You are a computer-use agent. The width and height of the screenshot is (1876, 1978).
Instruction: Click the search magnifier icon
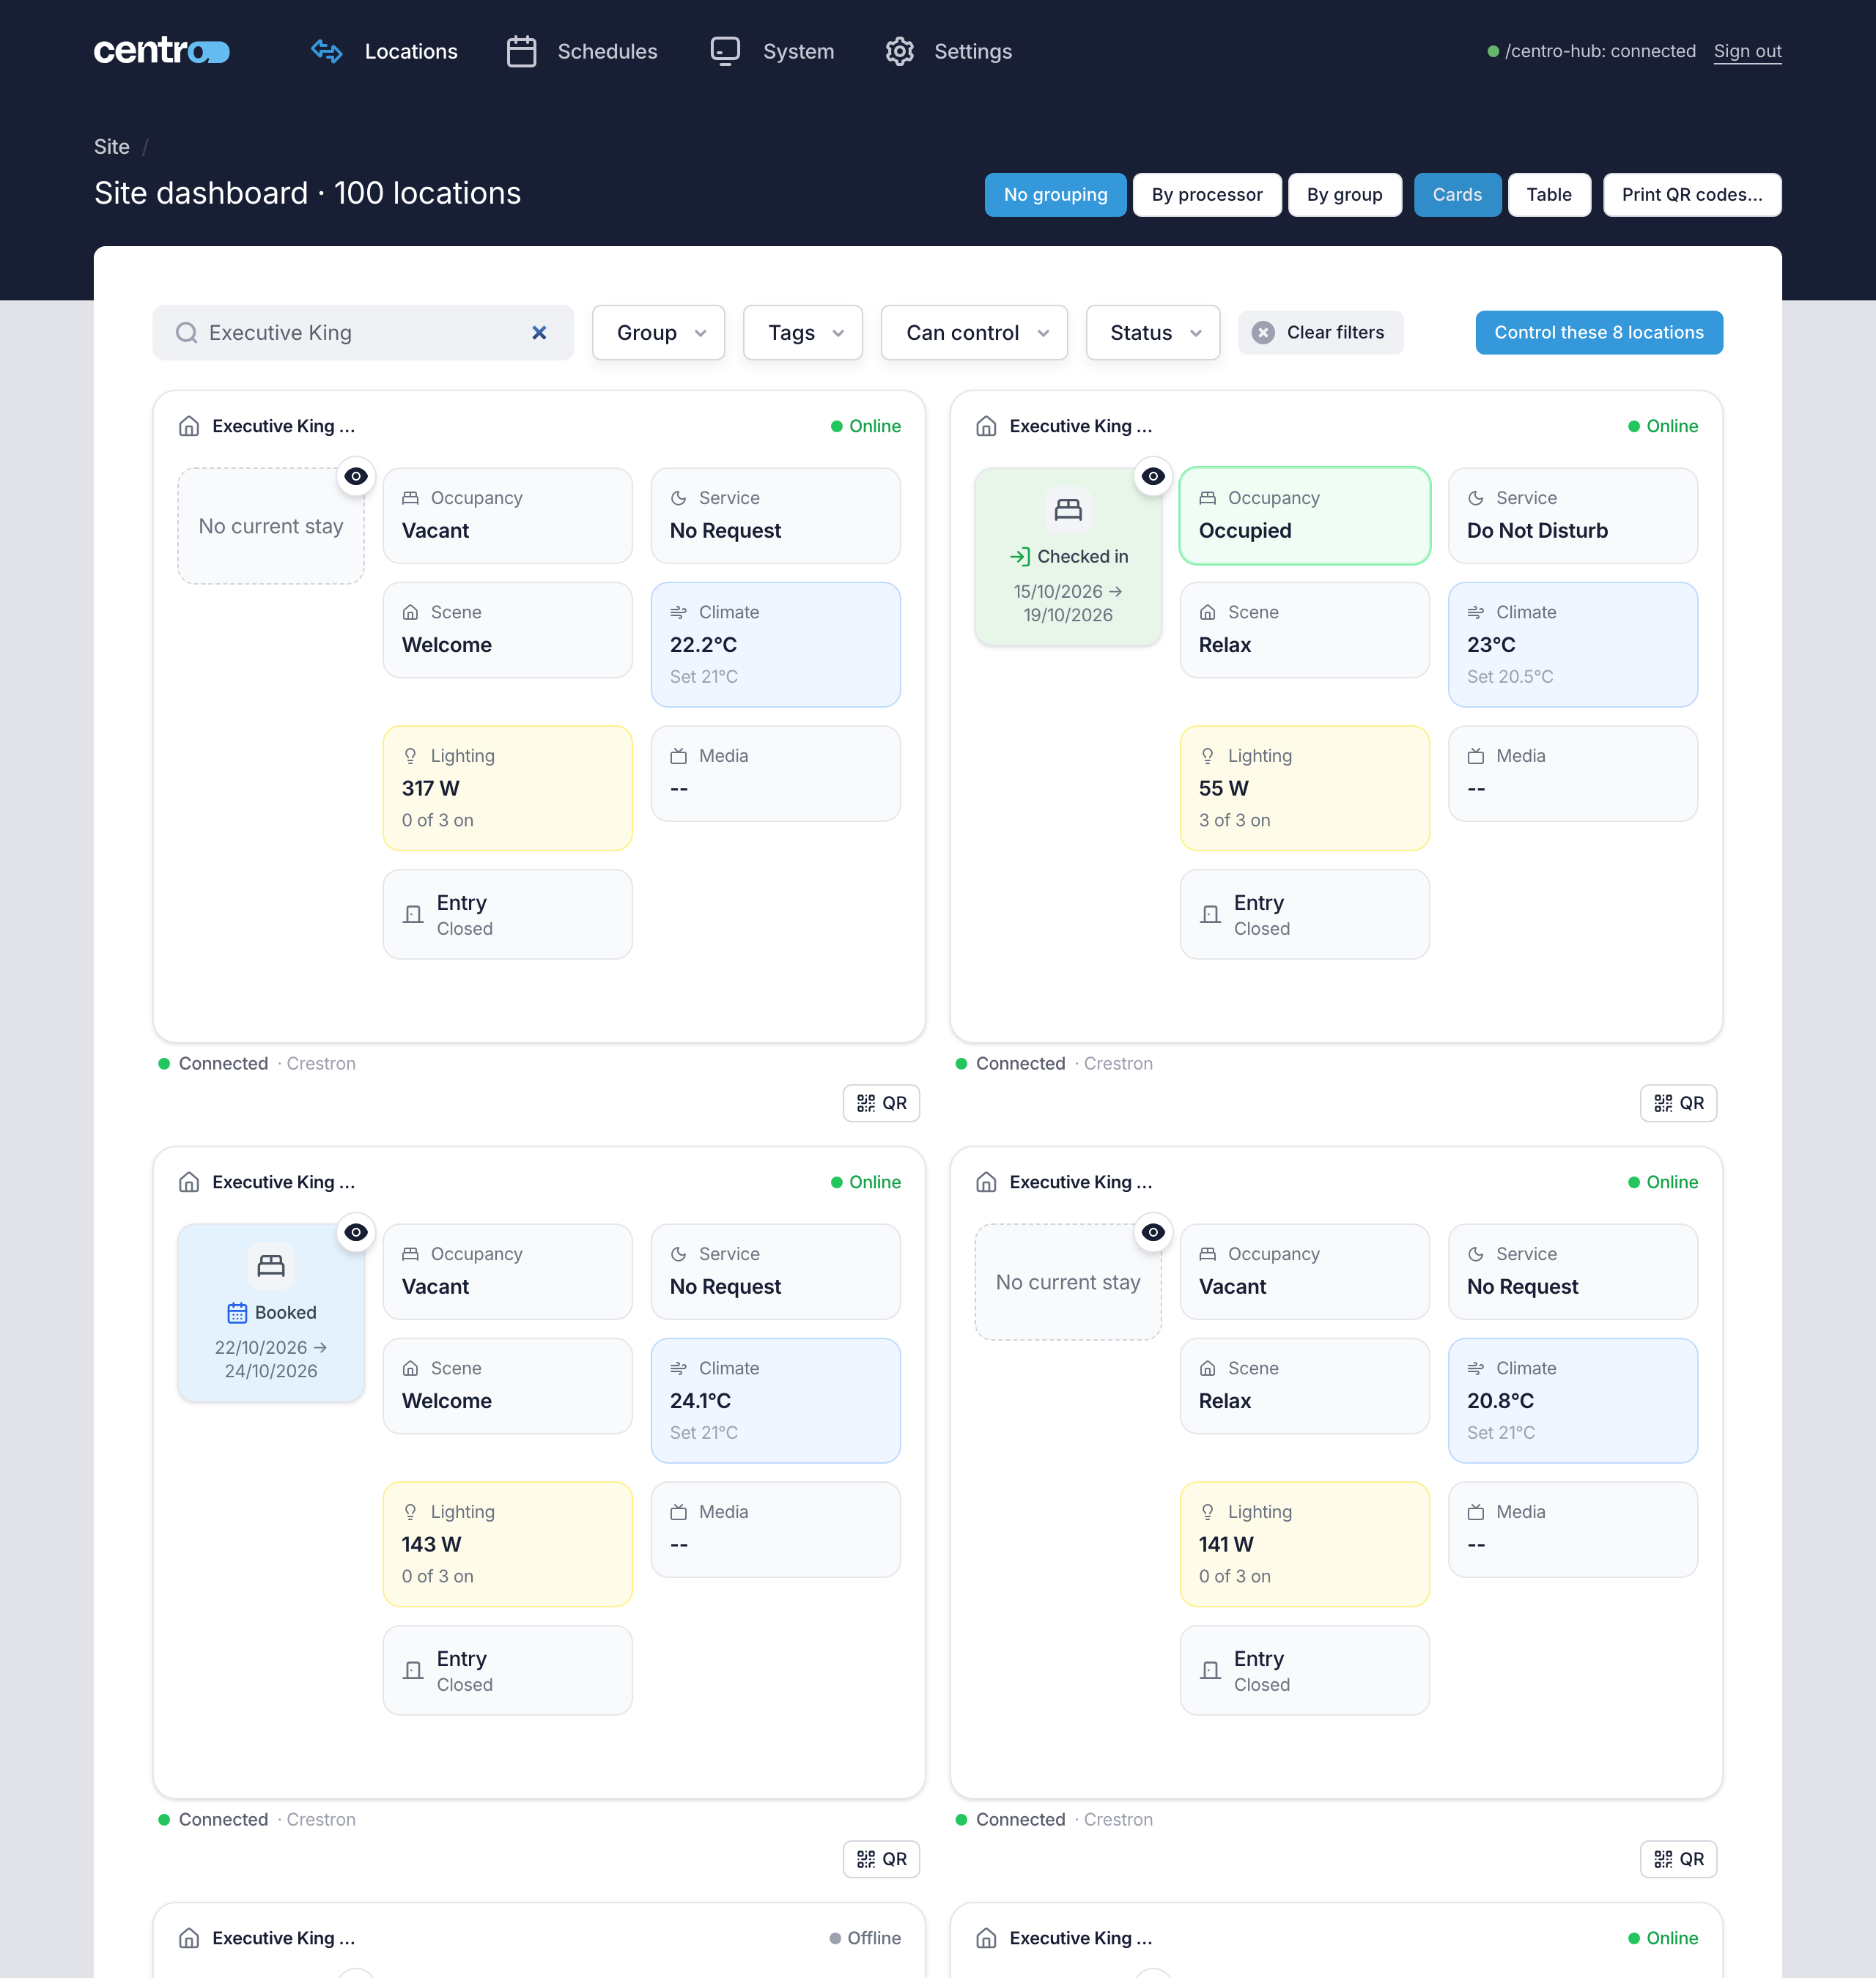[186, 333]
